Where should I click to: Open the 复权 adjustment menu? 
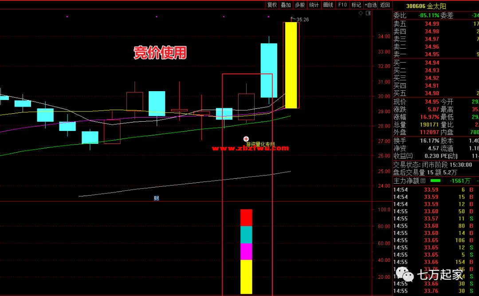pyautogui.click(x=272, y=5)
